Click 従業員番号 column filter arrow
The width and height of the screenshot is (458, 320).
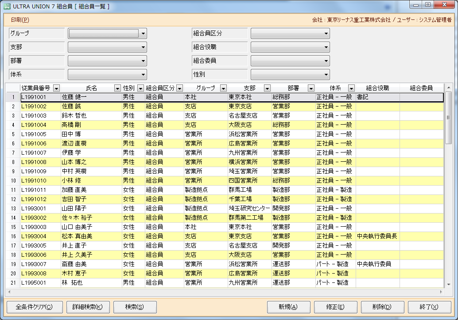pyautogui.click(x=57, y=88)
